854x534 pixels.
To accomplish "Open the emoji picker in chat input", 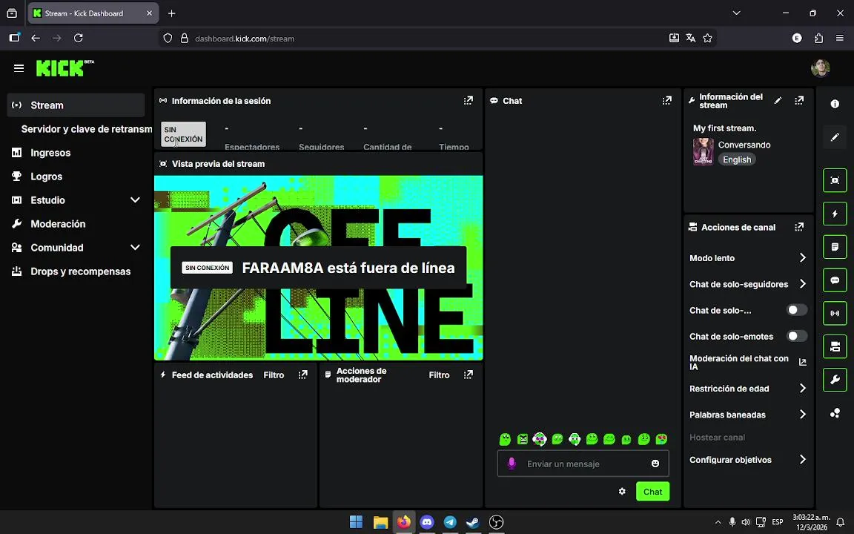I will tap(655, 464).
